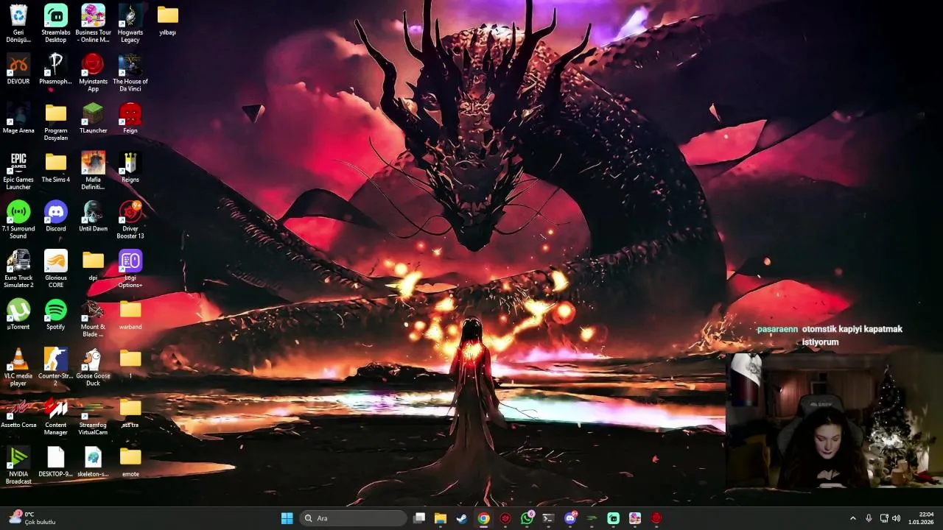Select the MyInstants App icon
The height and width of the screenshot is (530, 943).
93,73
